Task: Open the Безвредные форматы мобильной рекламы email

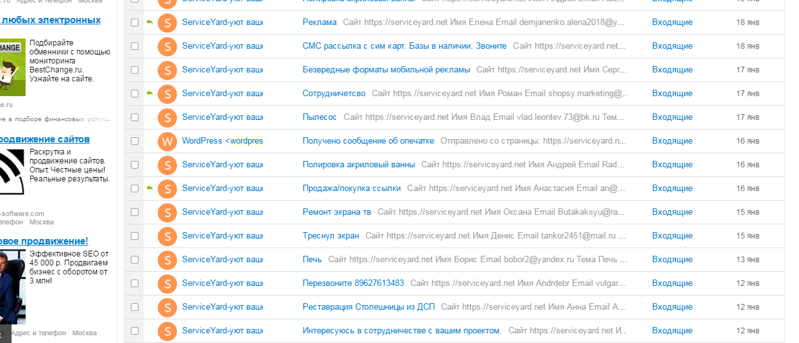Action: click(386, 70)
